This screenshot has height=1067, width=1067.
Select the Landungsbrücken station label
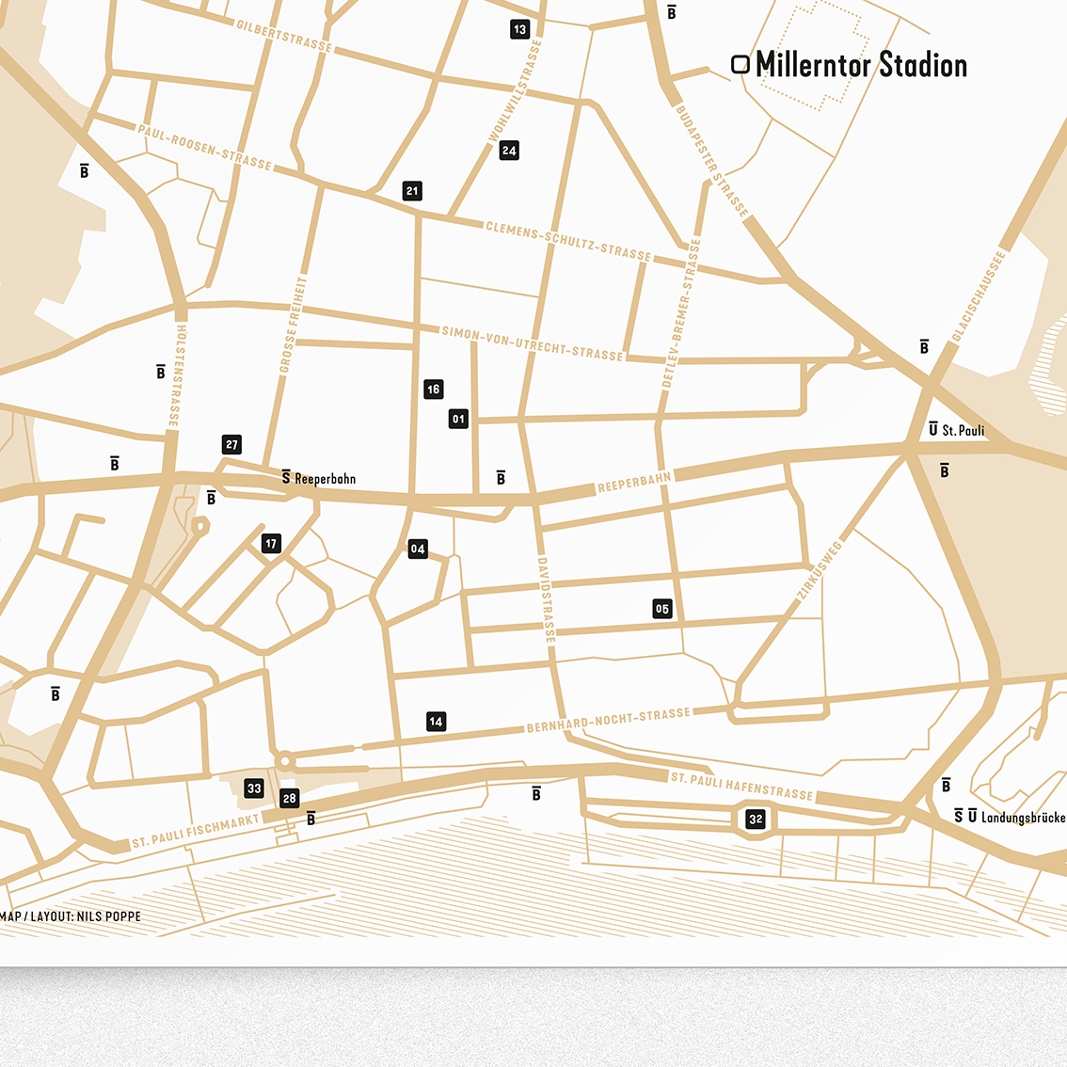[x=1011, y=817]
